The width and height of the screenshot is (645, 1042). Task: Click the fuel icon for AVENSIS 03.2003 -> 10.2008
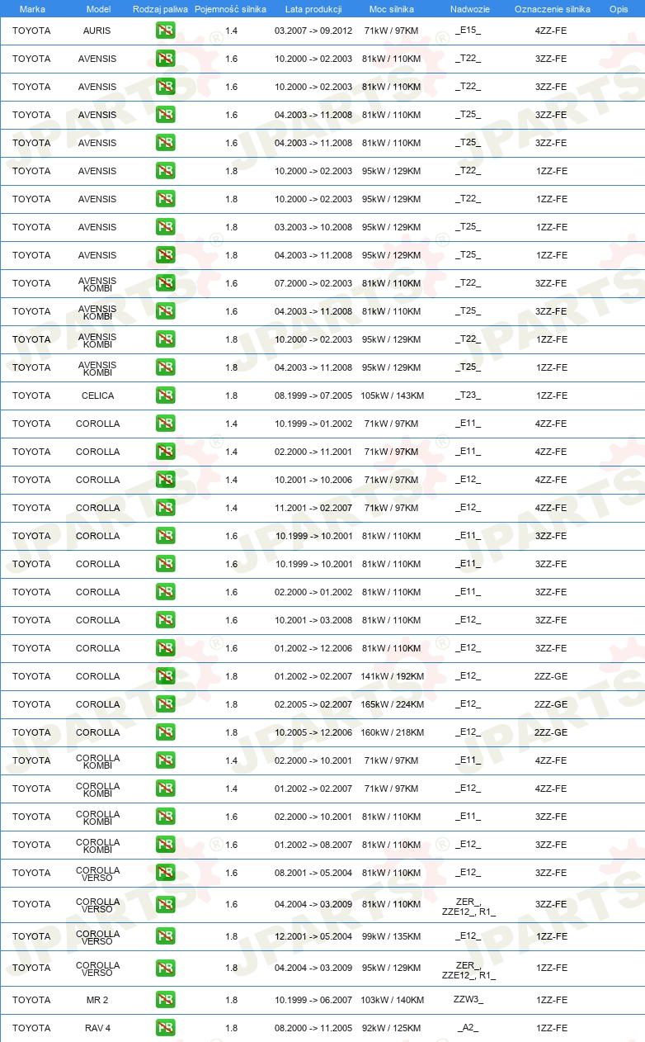click(x=165, y=227)
